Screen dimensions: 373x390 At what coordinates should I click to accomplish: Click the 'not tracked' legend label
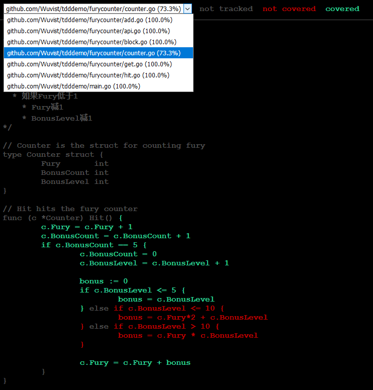pyautogui.click(x=226, y=9)
